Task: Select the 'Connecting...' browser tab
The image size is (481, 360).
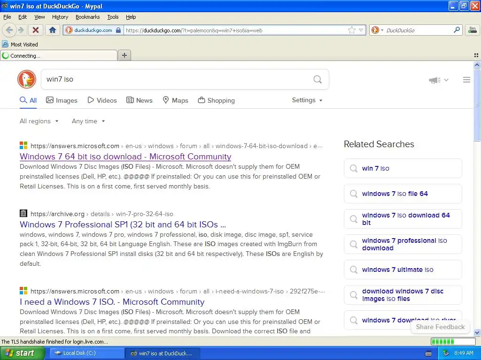Action: tap(59, 56)
